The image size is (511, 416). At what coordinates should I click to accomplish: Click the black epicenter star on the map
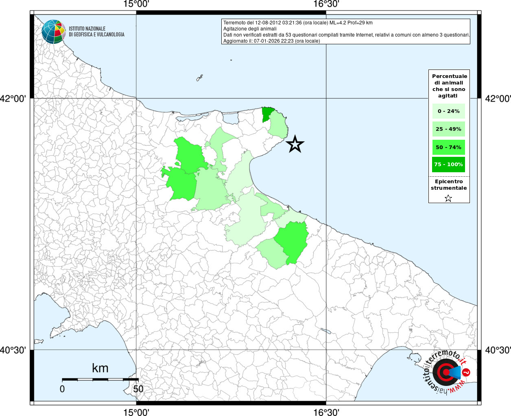pos(295,144)
